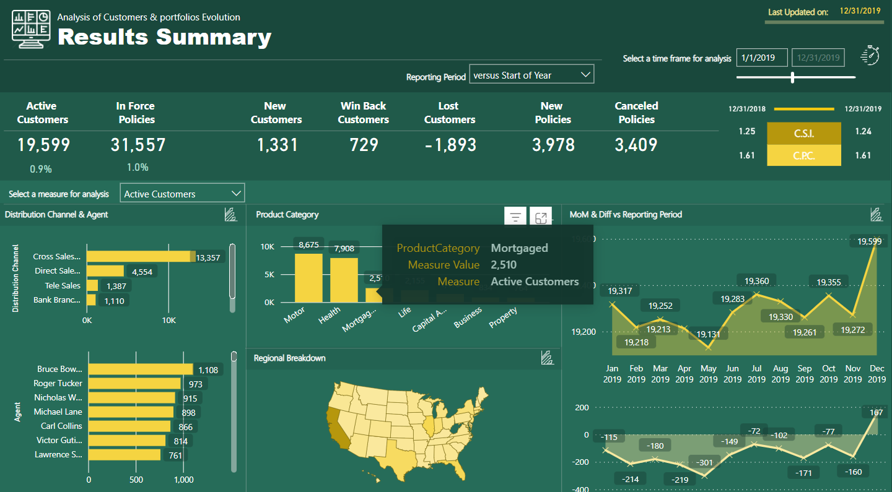Click chart icon in Distribution Channel & Agent header
Viewport: 892px width, 492px height.
tap(230, 215)
